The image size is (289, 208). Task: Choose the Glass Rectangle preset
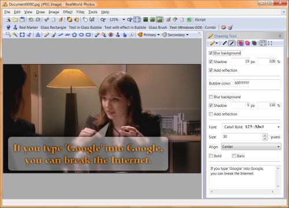coord(53,27)
